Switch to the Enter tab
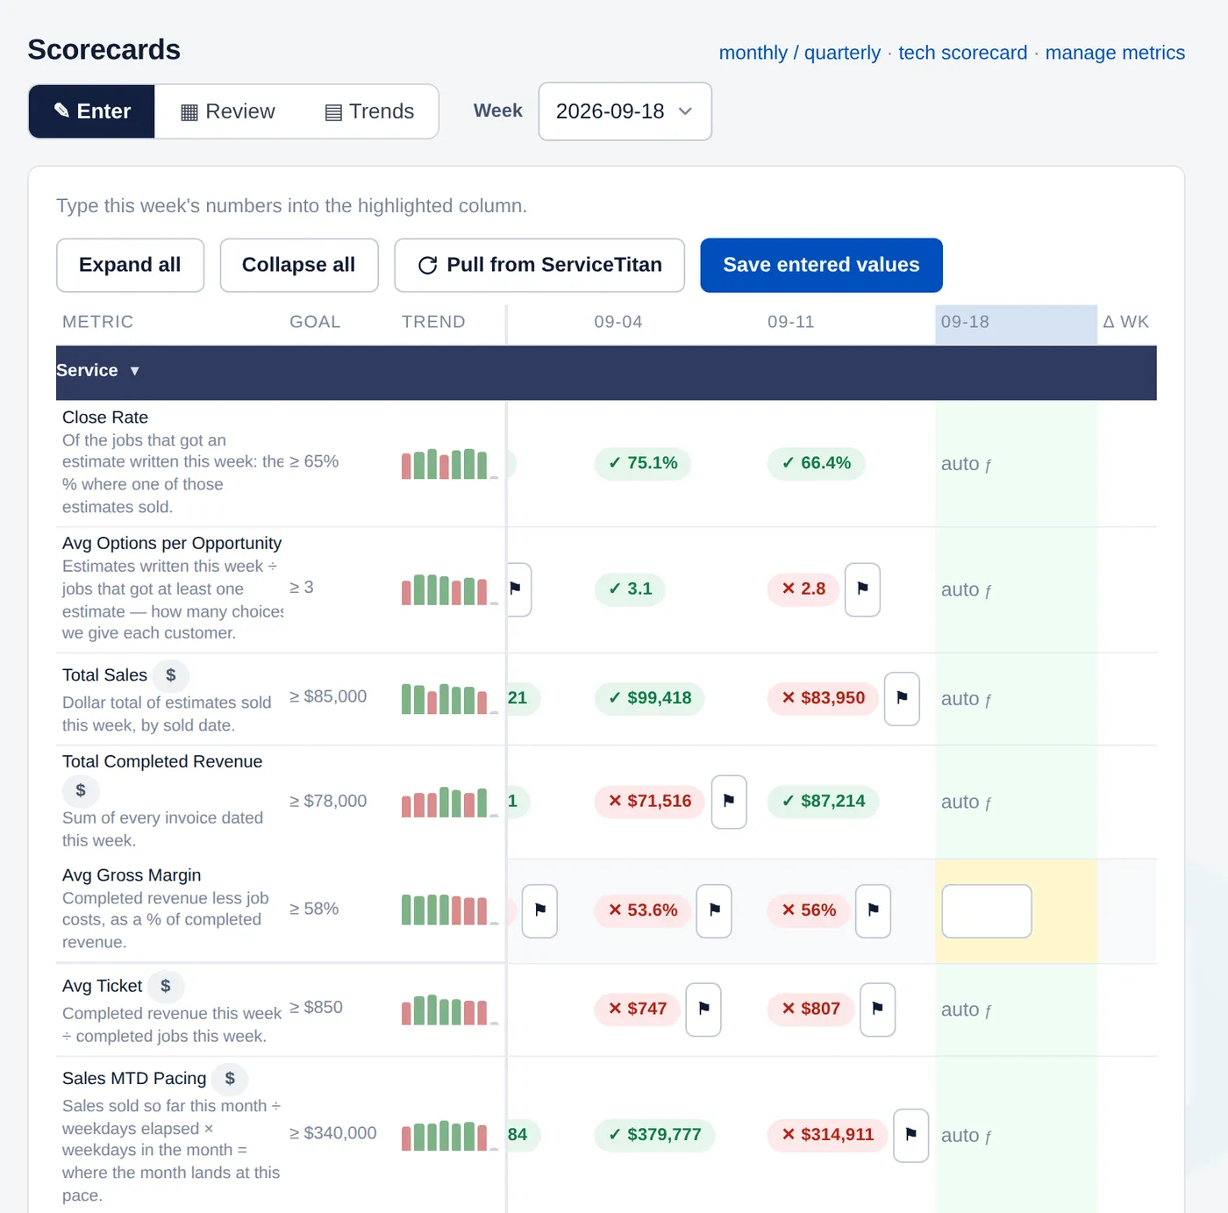The height and width of the screenshot is (1213, 1228). pyautogui.click(x=92, y=111)
